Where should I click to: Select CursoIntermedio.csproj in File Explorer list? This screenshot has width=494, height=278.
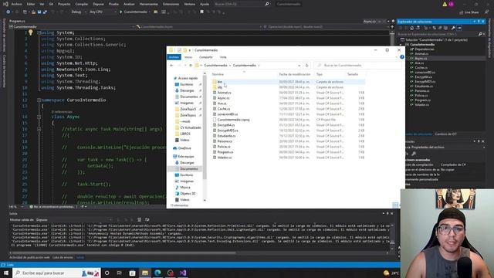tap(233, 120)
